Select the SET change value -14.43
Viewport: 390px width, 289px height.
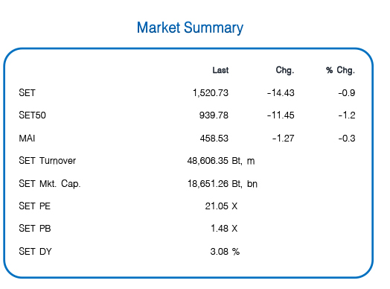[x=281, y=93]
